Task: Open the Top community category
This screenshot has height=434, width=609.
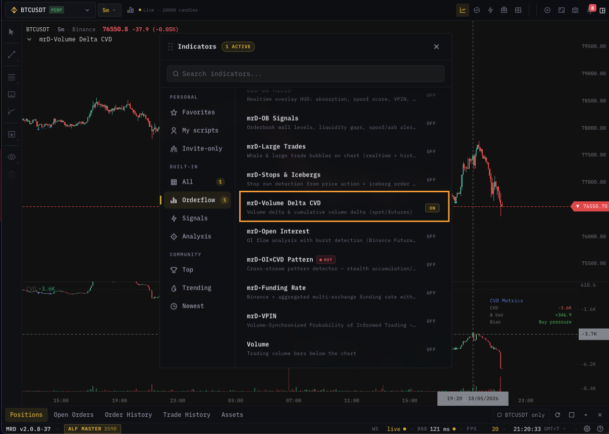Action: (198, 269)
